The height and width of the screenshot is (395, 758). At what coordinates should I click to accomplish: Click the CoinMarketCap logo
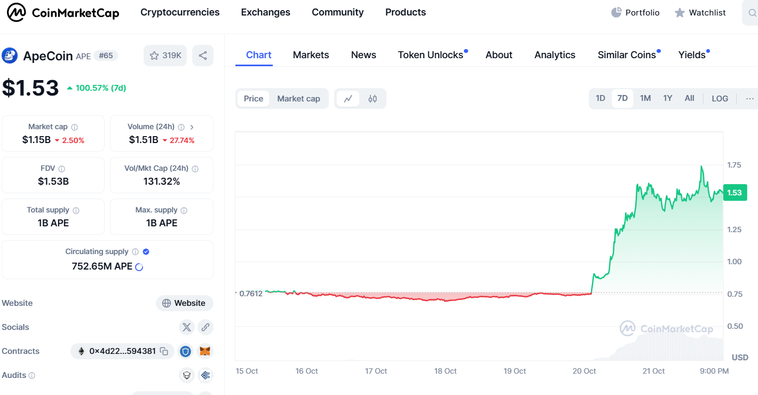click(63, 12)
